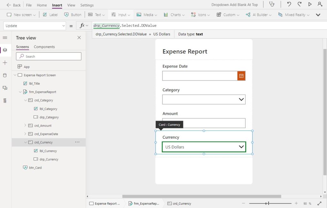Open the Charts dropdown in the ribbon
This screenshot has height=208, width=327.
[174, 15]
